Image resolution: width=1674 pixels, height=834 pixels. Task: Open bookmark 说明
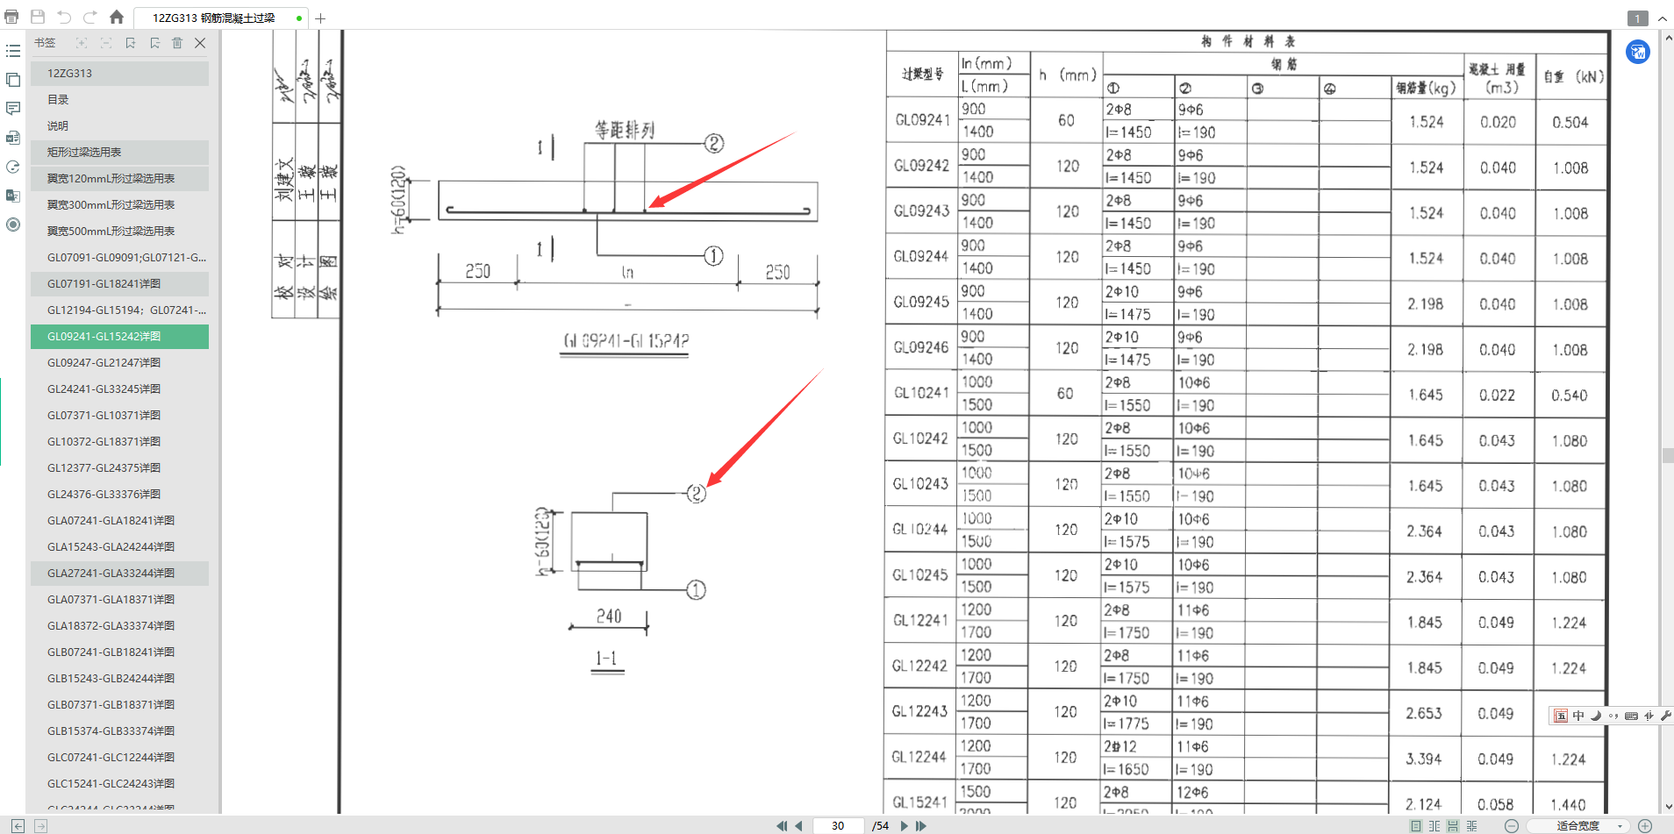click(x=119, y=126)
